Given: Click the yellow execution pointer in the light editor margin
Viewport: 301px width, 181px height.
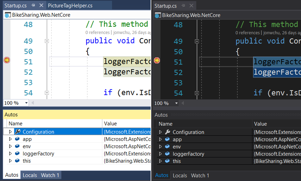Looking at the screenshot, I should pos(7,60).
